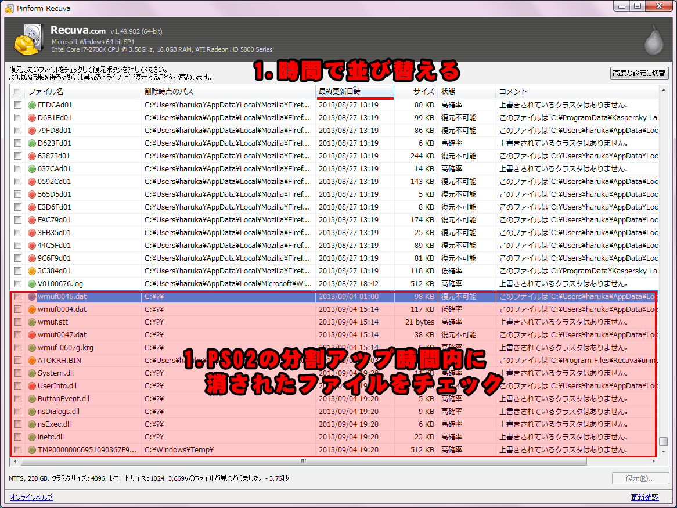Check the box for ButtonEvent.dll
Viewport: 677px width, 508px height.
click(x=17, y=399)
